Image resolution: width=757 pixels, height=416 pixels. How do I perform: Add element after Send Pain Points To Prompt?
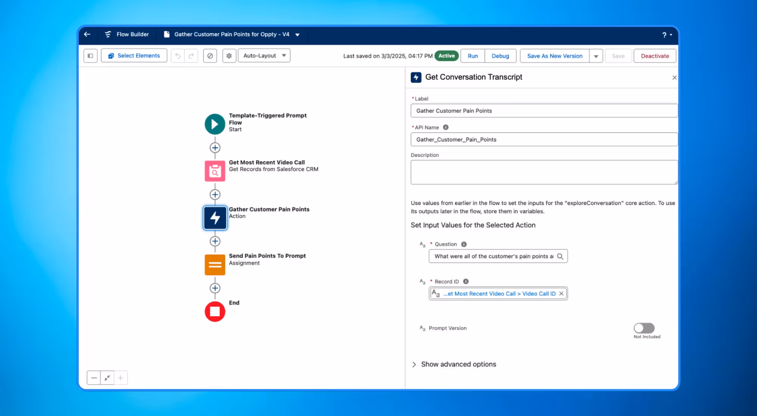215,288
